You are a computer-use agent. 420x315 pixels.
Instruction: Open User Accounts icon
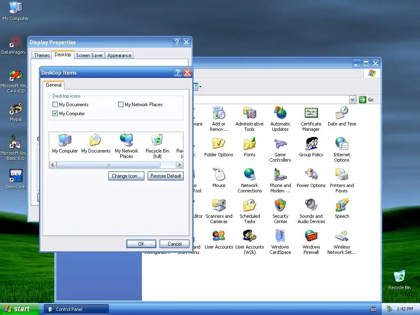click(x=219, y=240)
